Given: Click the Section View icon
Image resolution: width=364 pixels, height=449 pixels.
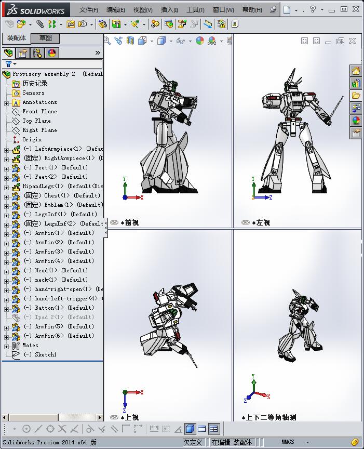Looking at the screenshot, I should pyautogui.click(x=130, y=41).
